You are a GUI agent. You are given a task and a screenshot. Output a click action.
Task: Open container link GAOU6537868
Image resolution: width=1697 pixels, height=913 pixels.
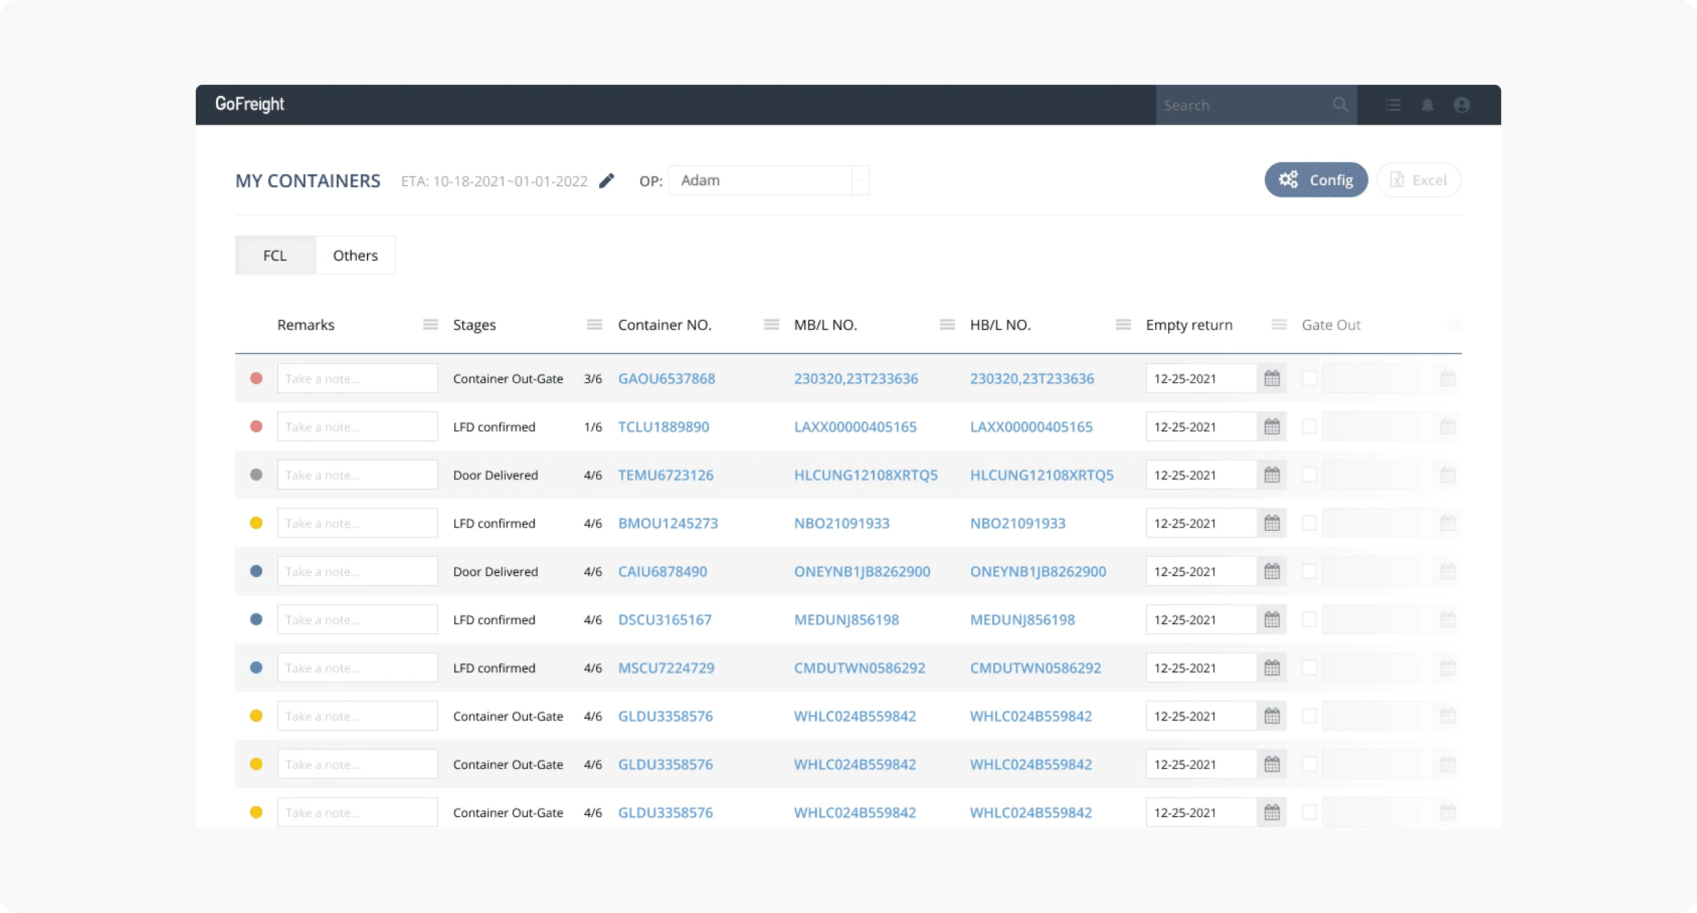click(x=666, y=378)
